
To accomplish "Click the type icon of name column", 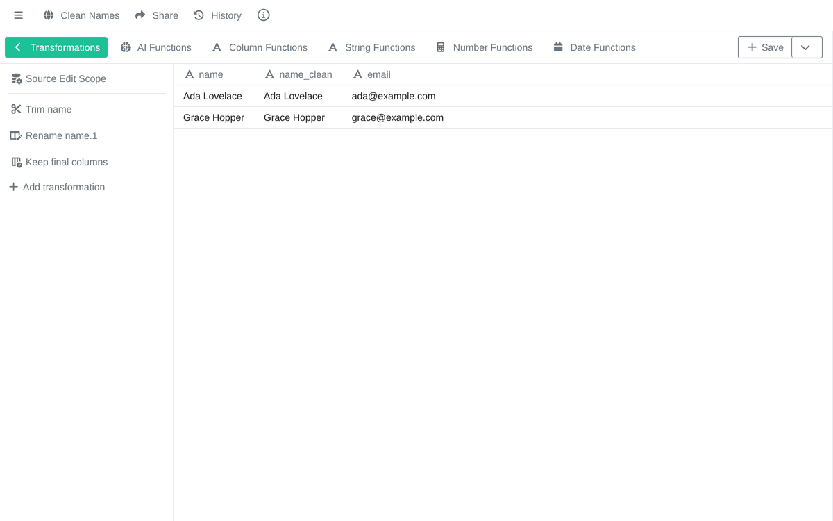I will pos(190,74).
